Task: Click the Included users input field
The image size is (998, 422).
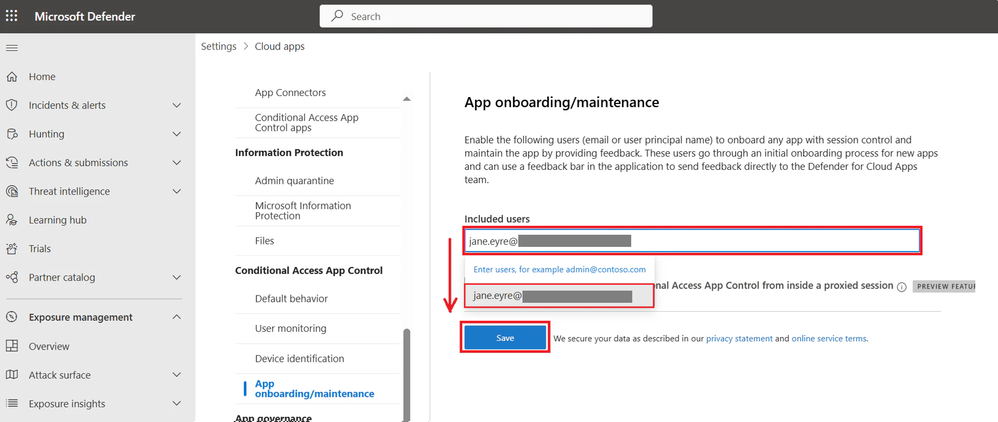Action: [x=771, y=241]
